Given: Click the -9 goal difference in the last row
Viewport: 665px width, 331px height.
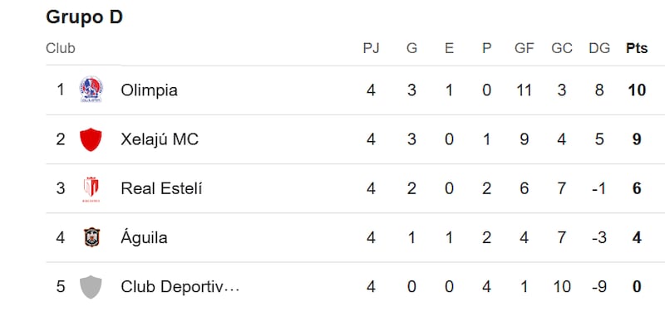Looking at the screenshot, I should (598, 287).
